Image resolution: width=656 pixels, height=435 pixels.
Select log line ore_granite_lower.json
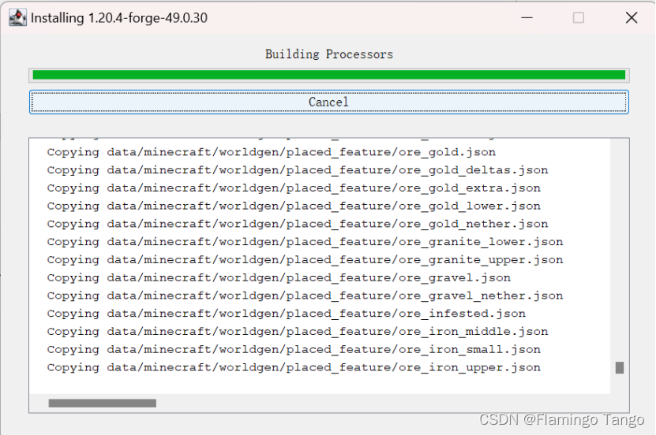[x=305, y=242]
